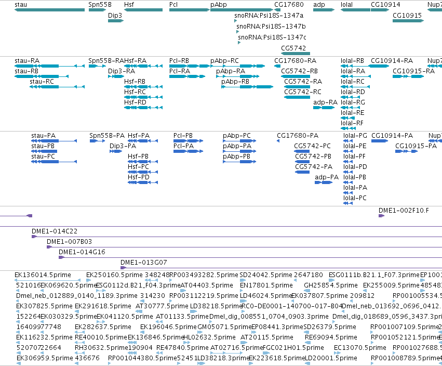Select protein lolal-PG

tap(348, 141)
